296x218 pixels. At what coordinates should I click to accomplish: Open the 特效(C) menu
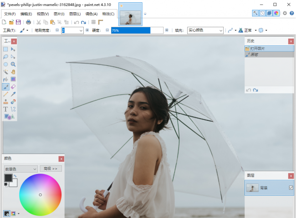108,14
